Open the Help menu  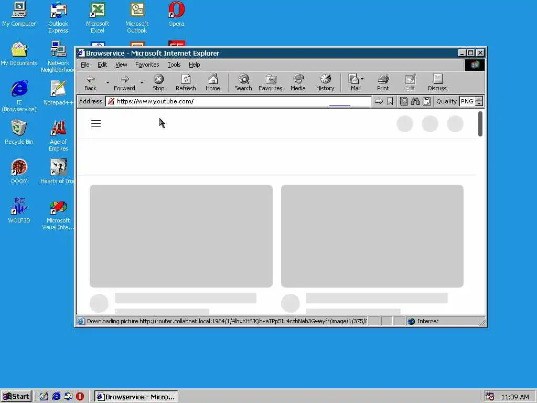(x=194, y=65)
